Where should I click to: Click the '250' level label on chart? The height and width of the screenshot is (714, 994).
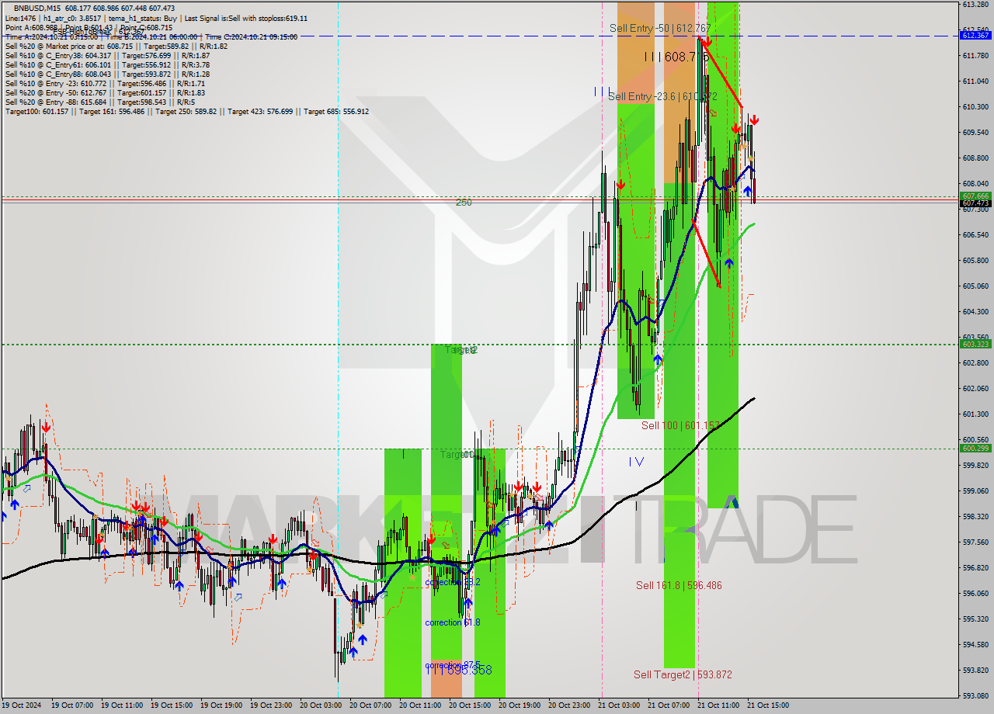pos(464,203)
